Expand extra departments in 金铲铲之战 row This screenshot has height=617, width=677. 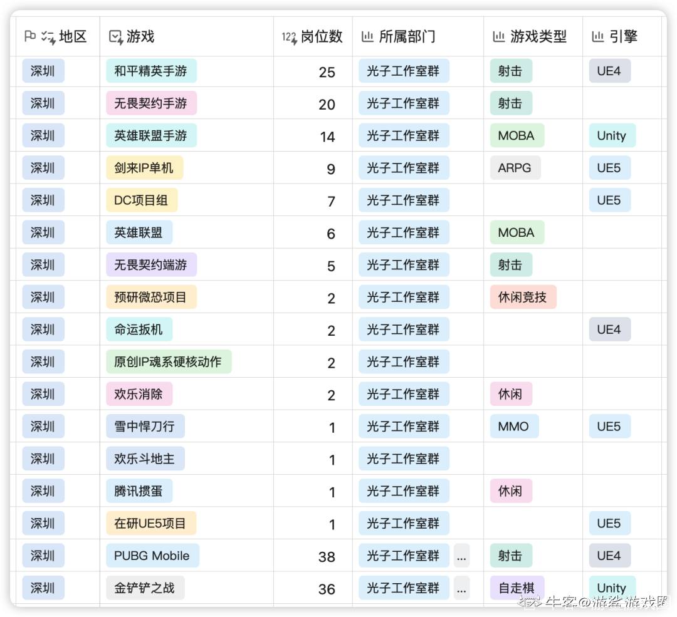pyautogui.click(x=461, y=588)
